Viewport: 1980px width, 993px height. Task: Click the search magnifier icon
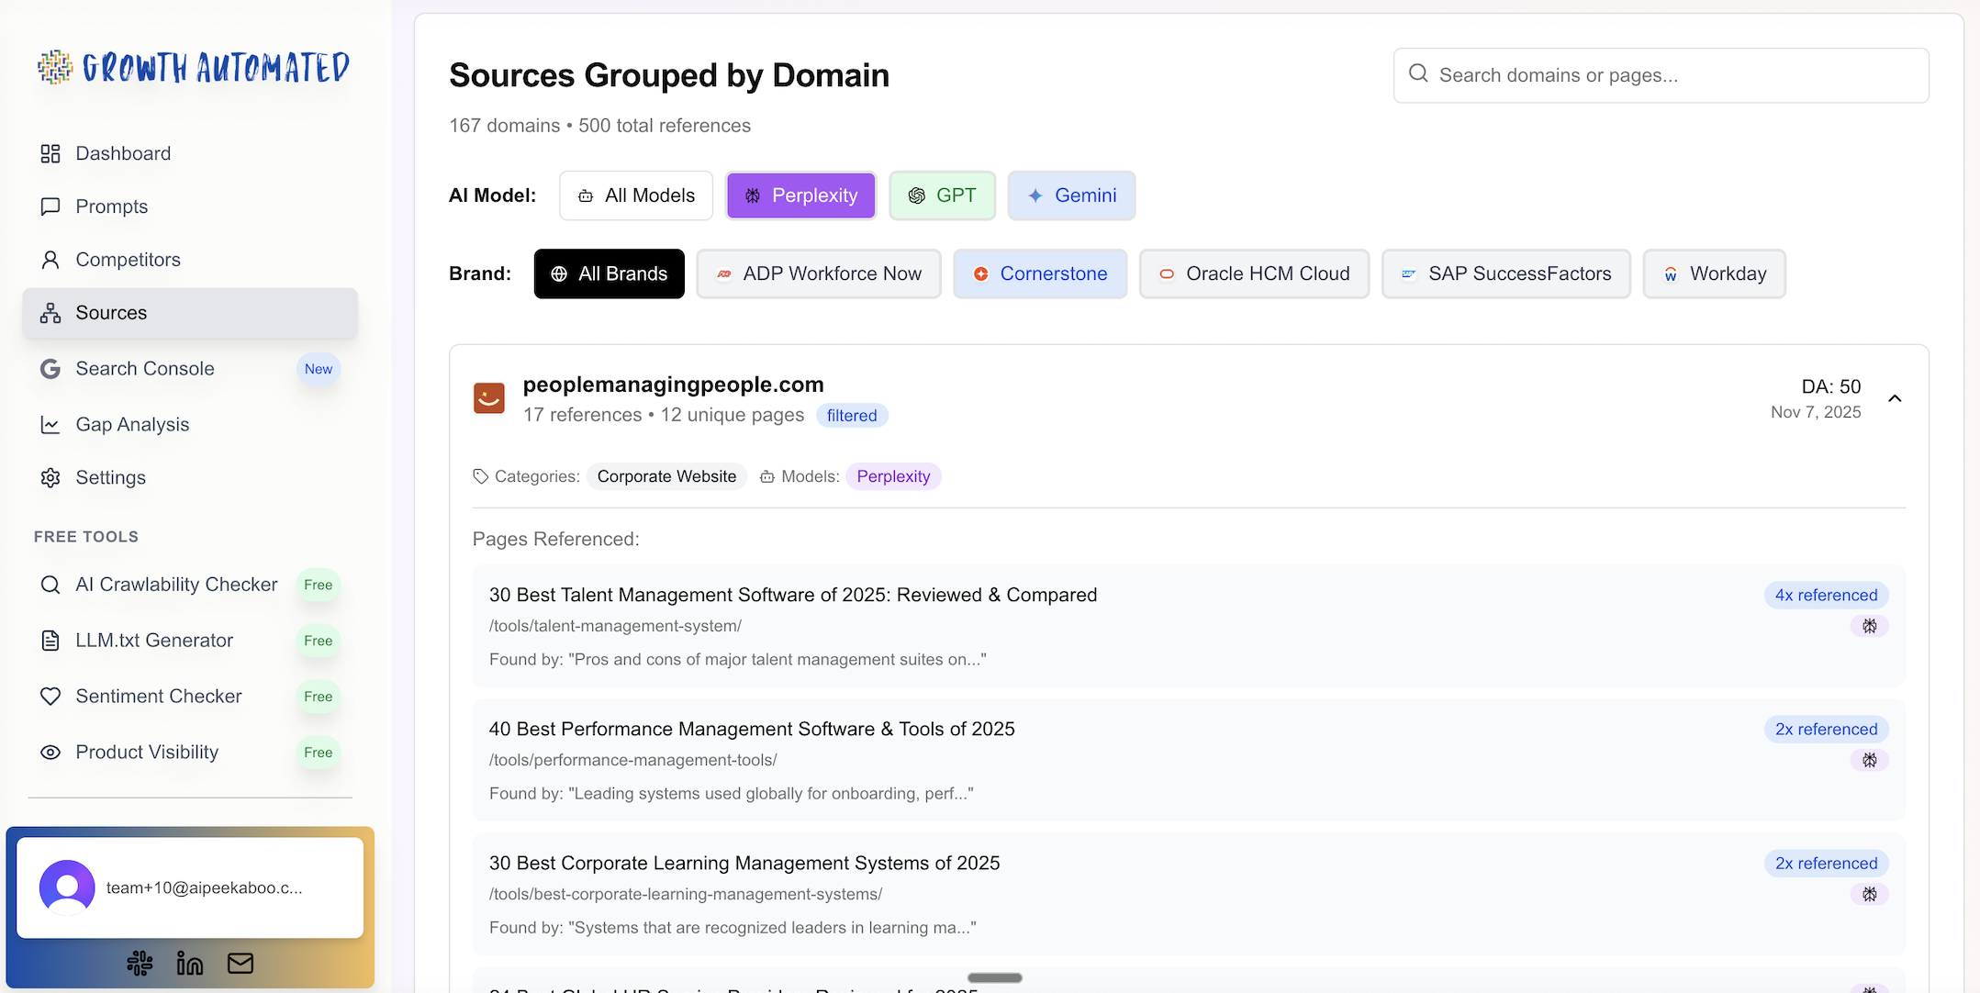click(1418, 74)
